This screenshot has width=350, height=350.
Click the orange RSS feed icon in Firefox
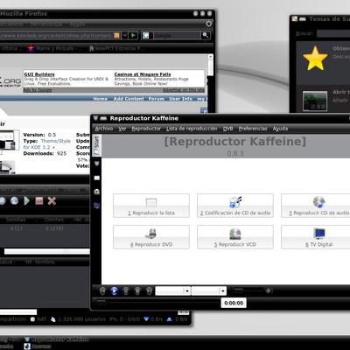(116, 35)
